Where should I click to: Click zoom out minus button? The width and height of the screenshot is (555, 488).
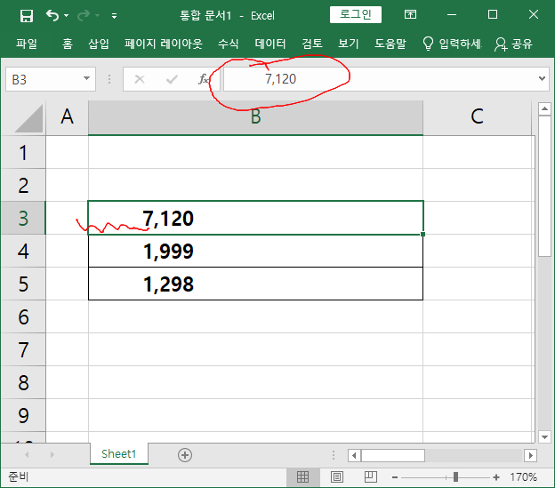395,477
